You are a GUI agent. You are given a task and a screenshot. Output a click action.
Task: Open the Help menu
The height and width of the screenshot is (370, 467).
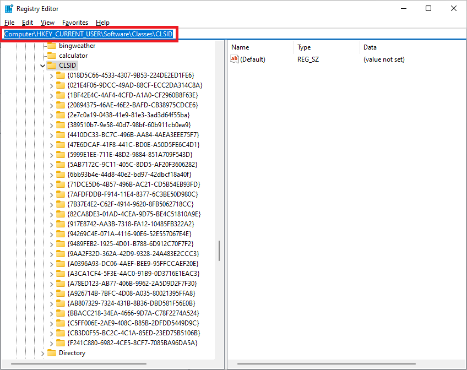click(102, 23)
